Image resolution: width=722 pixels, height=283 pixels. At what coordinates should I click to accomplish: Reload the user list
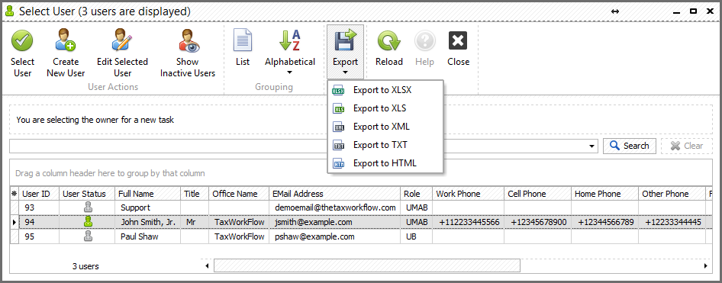pos(389,48)
